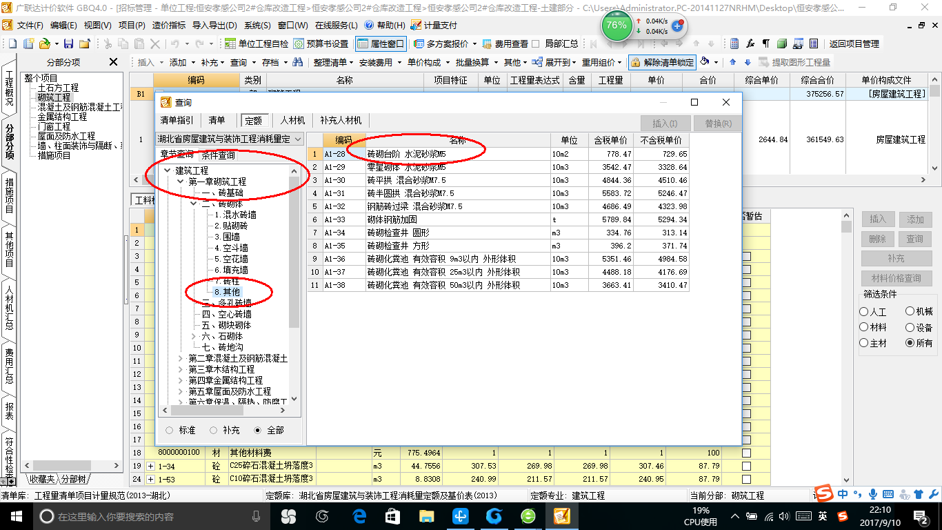This screenshot has height=530, width=942.
Task: Switch to the 人材机 tab in query dialog
Action: pyautogui.click(x=292, y=120)
